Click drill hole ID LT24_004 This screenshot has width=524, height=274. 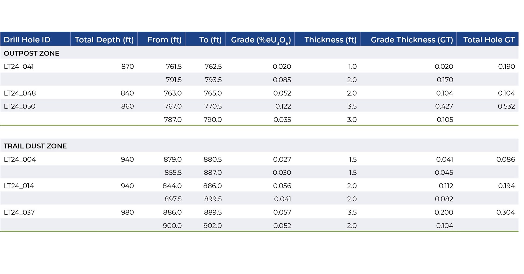(20, 159)
